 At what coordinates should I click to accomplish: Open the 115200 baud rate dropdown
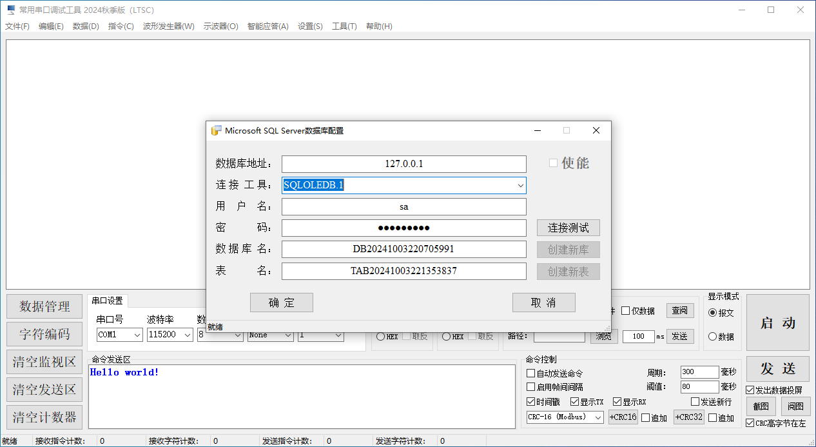click(187, 335)
